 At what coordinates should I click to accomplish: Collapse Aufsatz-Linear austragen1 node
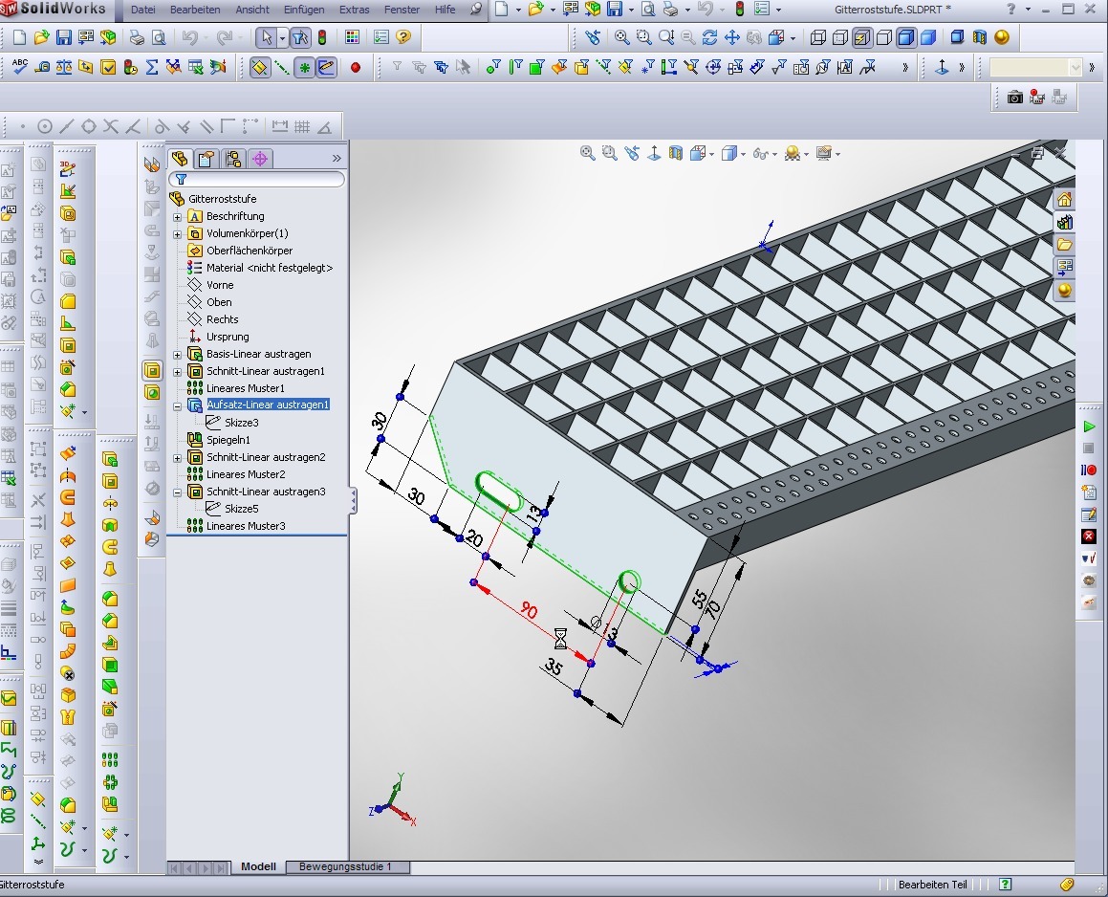[x=178, y=405]
